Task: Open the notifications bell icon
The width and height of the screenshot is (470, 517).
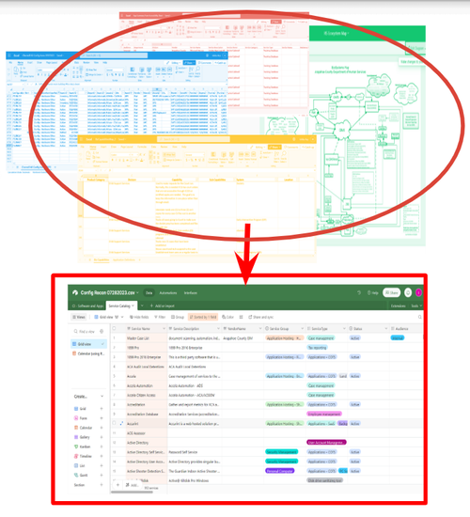Action: tap(408, 292)
